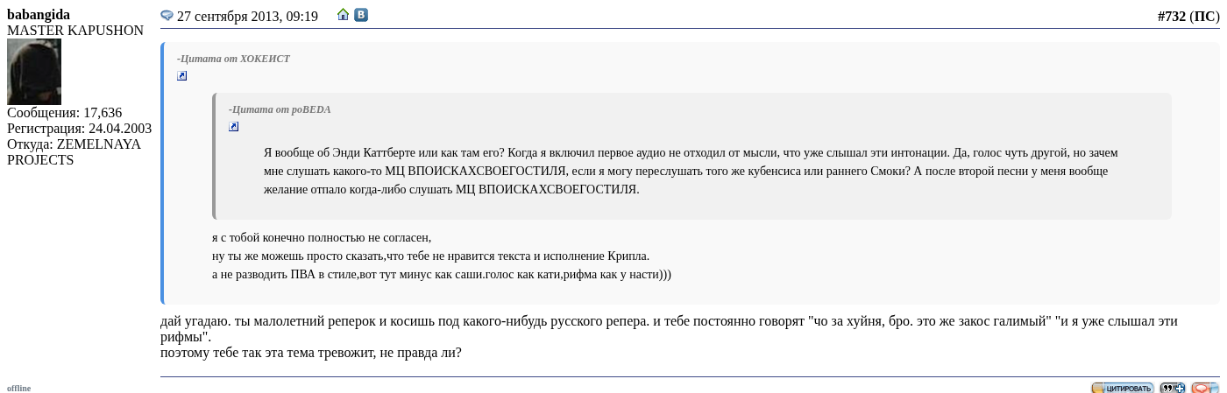The height and width of the screenshot is (393, 1227).
Task: Open post permalink #732
Action: pos(1171,16)
